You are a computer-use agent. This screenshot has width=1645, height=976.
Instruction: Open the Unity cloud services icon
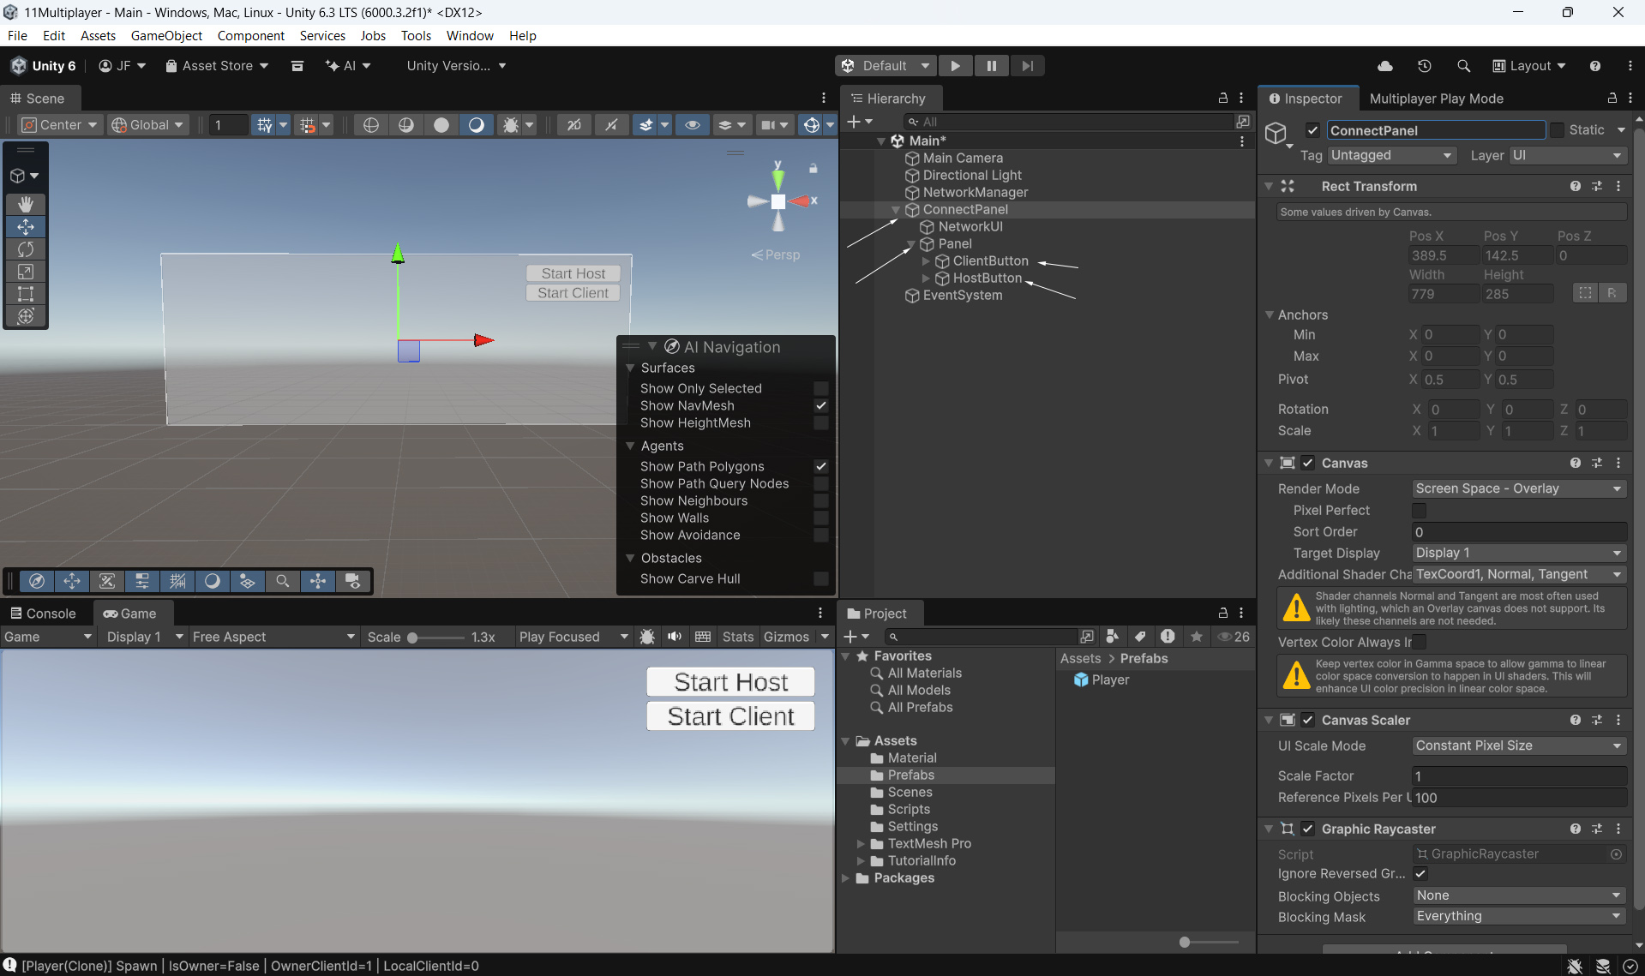pyautogui.click(x=1384, y=66)
